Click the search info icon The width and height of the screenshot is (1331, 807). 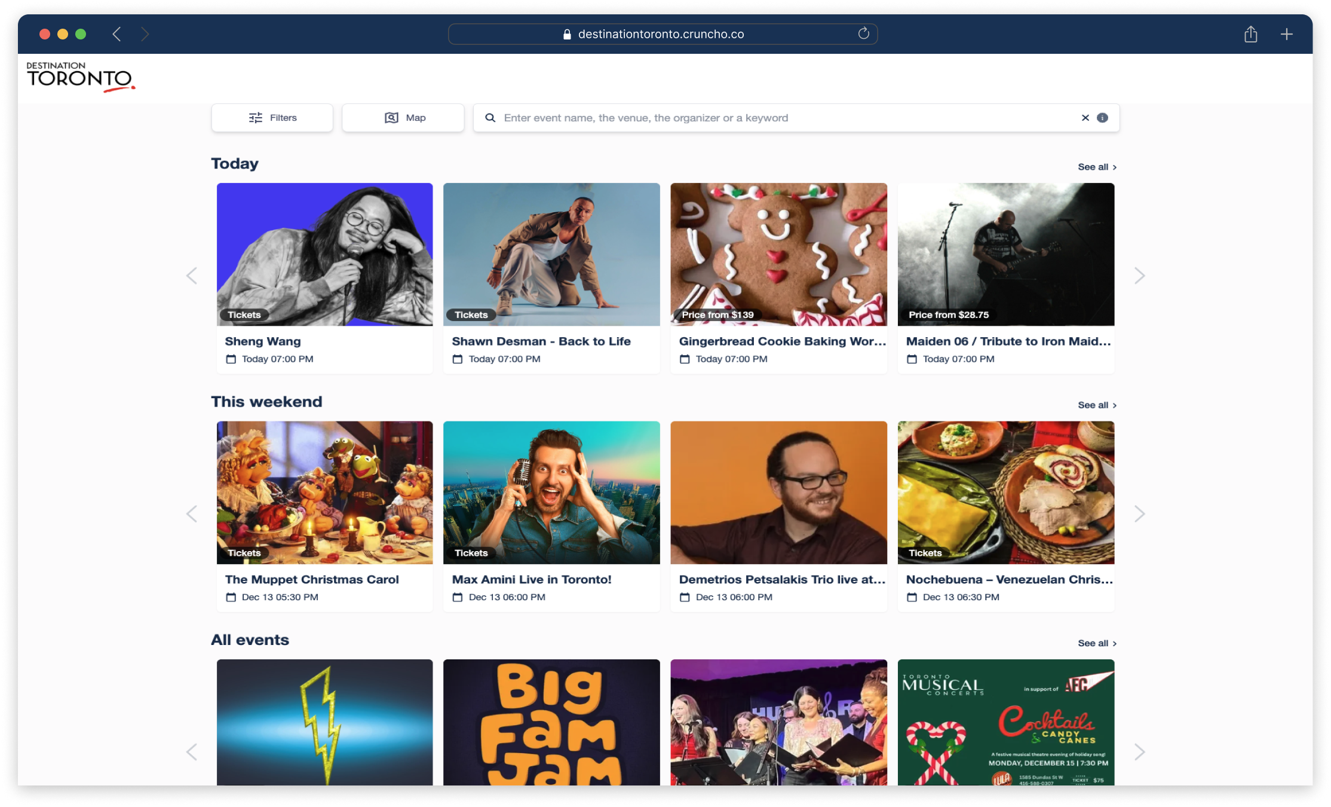tap(1103, 118)
